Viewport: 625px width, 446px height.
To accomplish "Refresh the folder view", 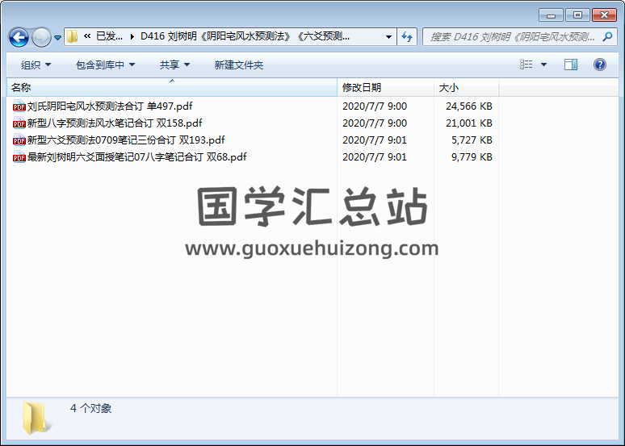I will pos(407,37).
